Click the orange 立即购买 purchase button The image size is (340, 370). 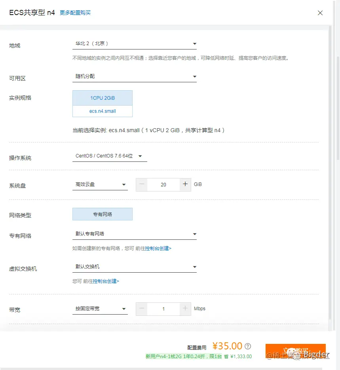[295, 351]
